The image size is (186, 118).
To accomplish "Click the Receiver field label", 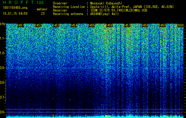I will click(60, 10).
